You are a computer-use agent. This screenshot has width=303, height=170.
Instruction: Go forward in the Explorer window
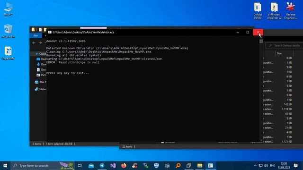(40, 42)
